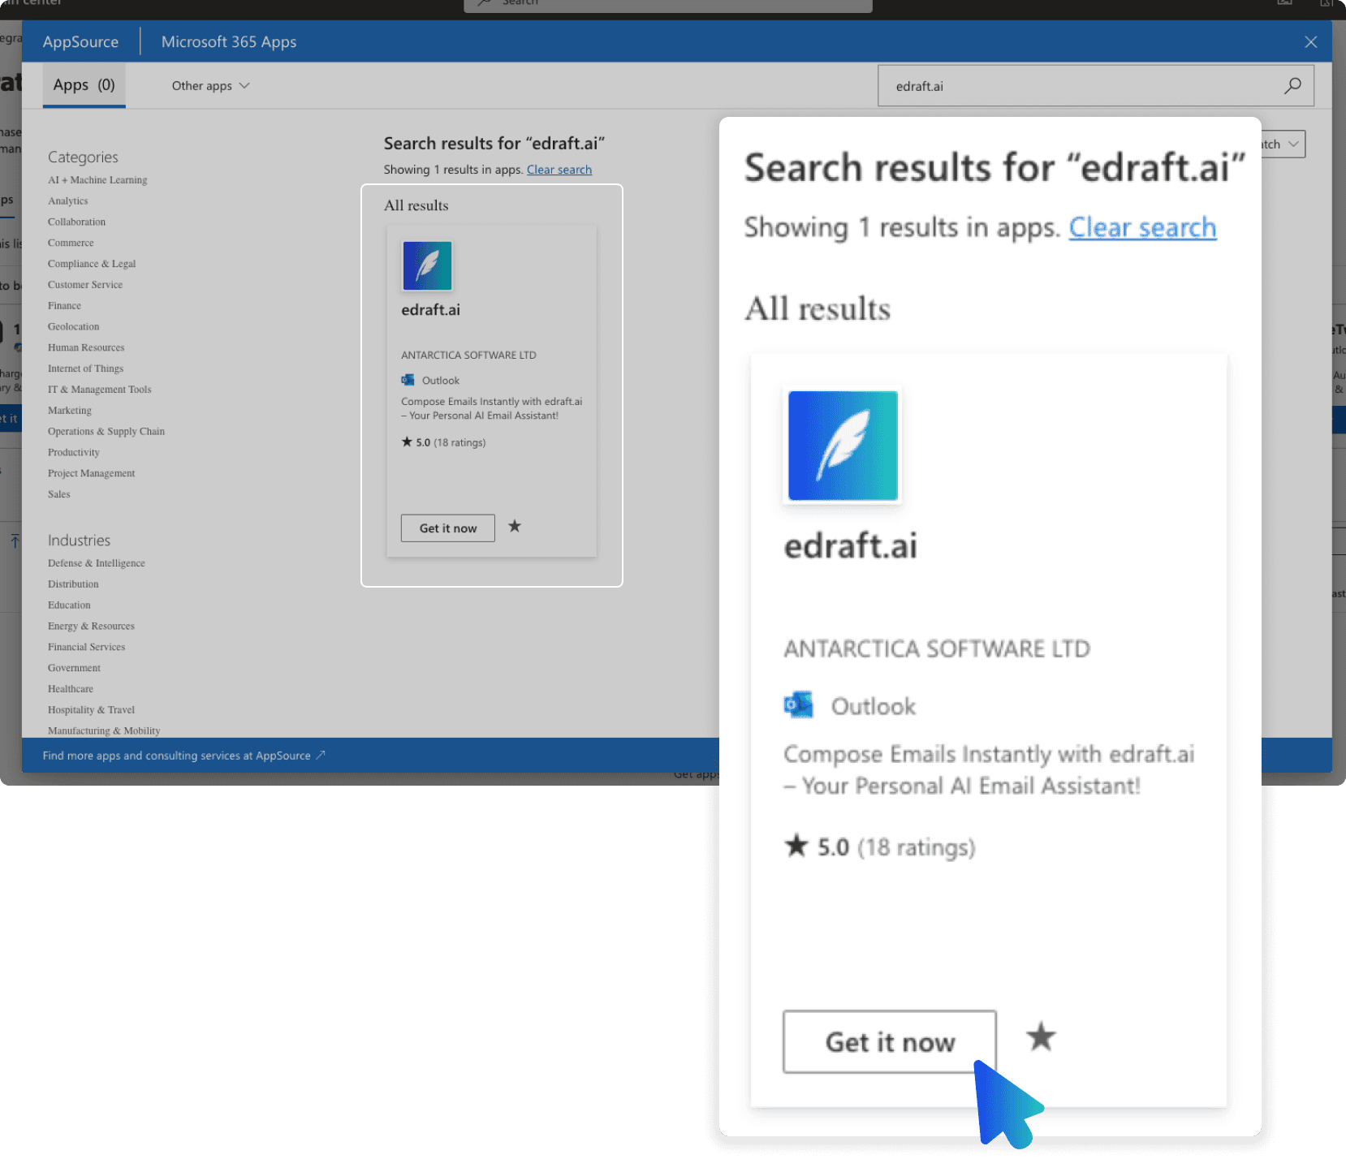The image size is (1346, 1159).
Task: Click the large edraft.ai logo in zoomed panel
Action: click(843, 446)
